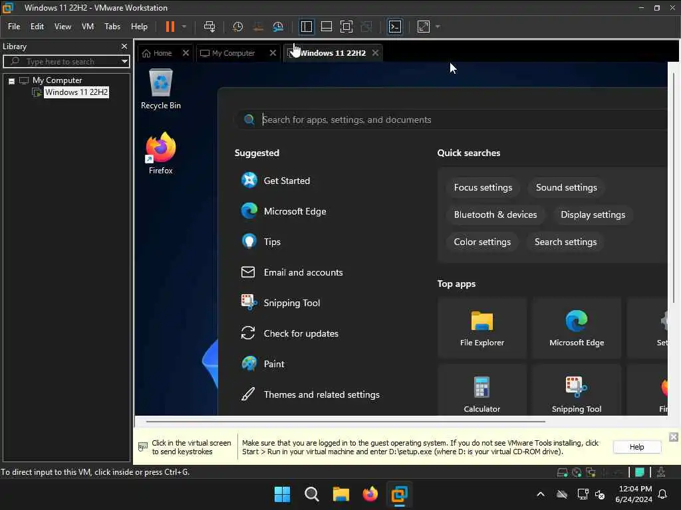The image size is (681, 510).
Task: Close the Home tab
Action: 186,53
